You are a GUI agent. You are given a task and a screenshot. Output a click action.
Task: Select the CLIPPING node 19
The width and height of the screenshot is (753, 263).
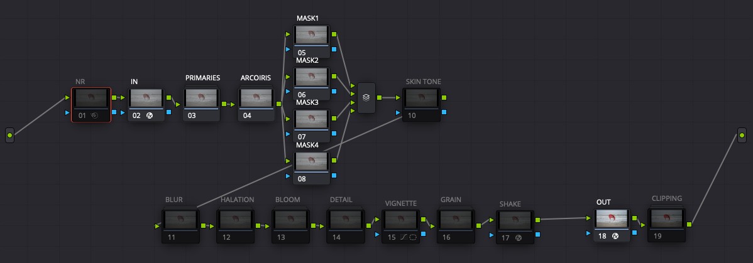tap(666, 225)
